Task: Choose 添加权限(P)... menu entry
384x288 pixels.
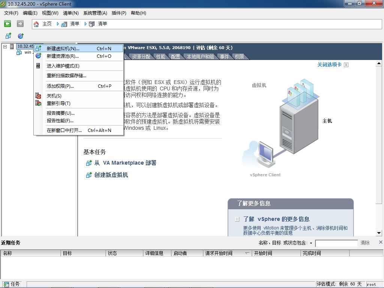Action: pos(78,86)
